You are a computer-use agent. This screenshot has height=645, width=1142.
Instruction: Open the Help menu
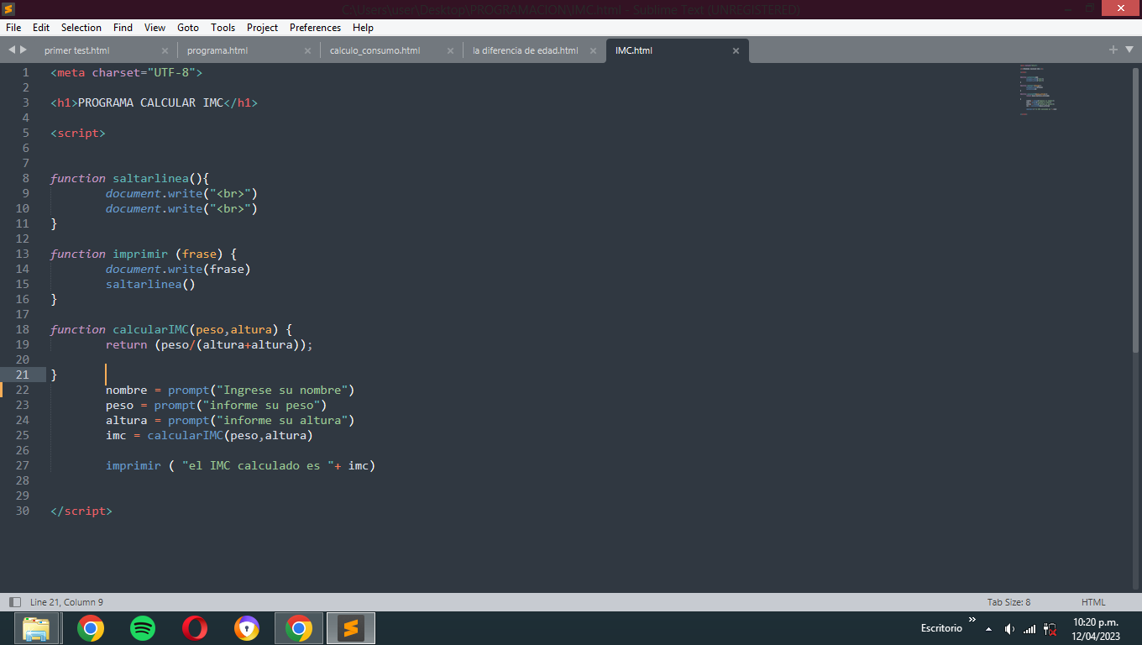click(363, 28)
